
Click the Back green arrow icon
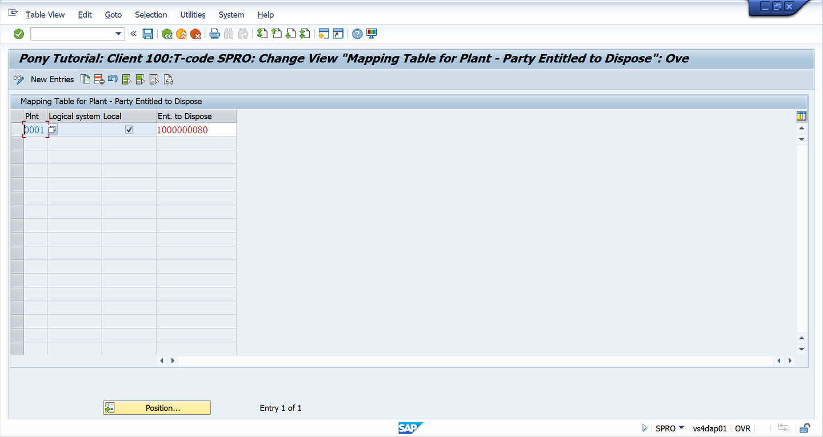point(167,34)
